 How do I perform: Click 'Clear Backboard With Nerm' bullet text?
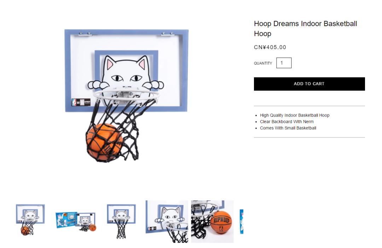tap(287, 122)
